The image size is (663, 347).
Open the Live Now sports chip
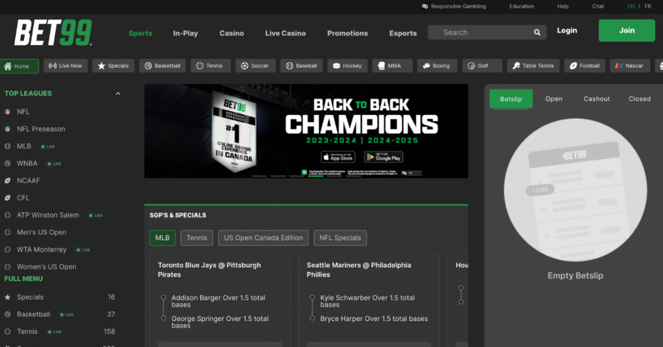pyautogui.click(x=65, y=66)
